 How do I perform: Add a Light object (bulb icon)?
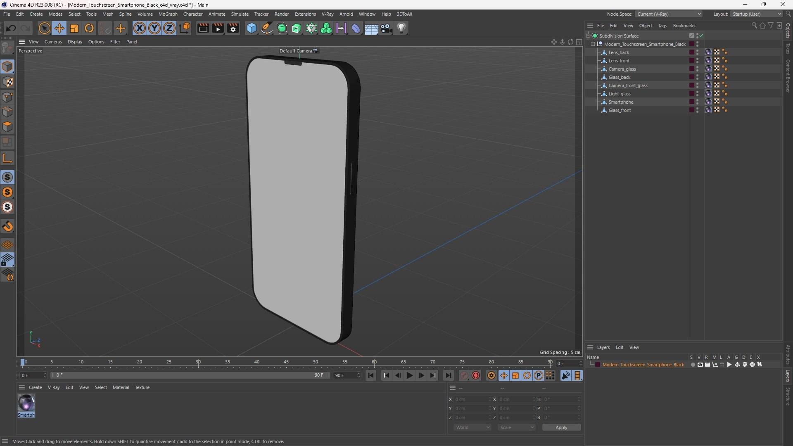[401, 28]
